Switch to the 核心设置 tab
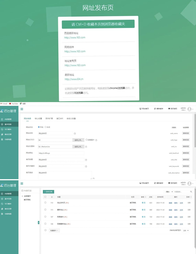 coord(38,119)
